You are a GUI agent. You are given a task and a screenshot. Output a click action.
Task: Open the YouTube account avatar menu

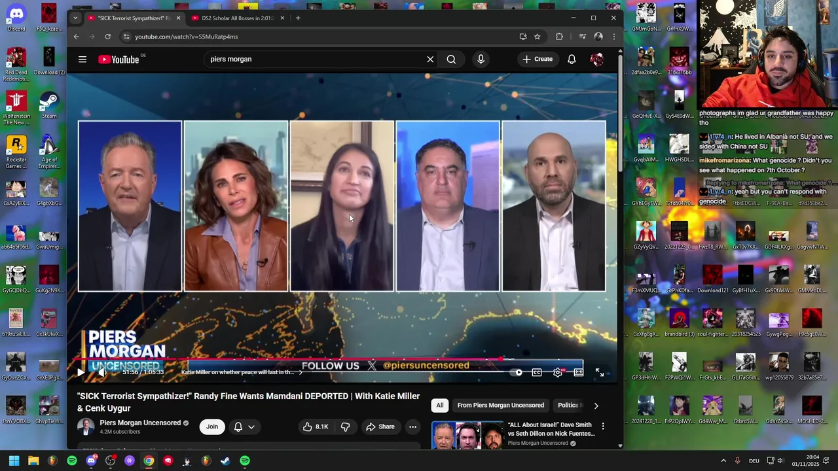tap(596, 60)
